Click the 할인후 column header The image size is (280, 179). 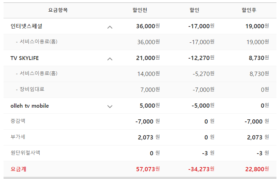click(249, 10)
